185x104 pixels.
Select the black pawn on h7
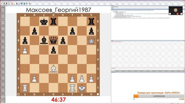91,31
